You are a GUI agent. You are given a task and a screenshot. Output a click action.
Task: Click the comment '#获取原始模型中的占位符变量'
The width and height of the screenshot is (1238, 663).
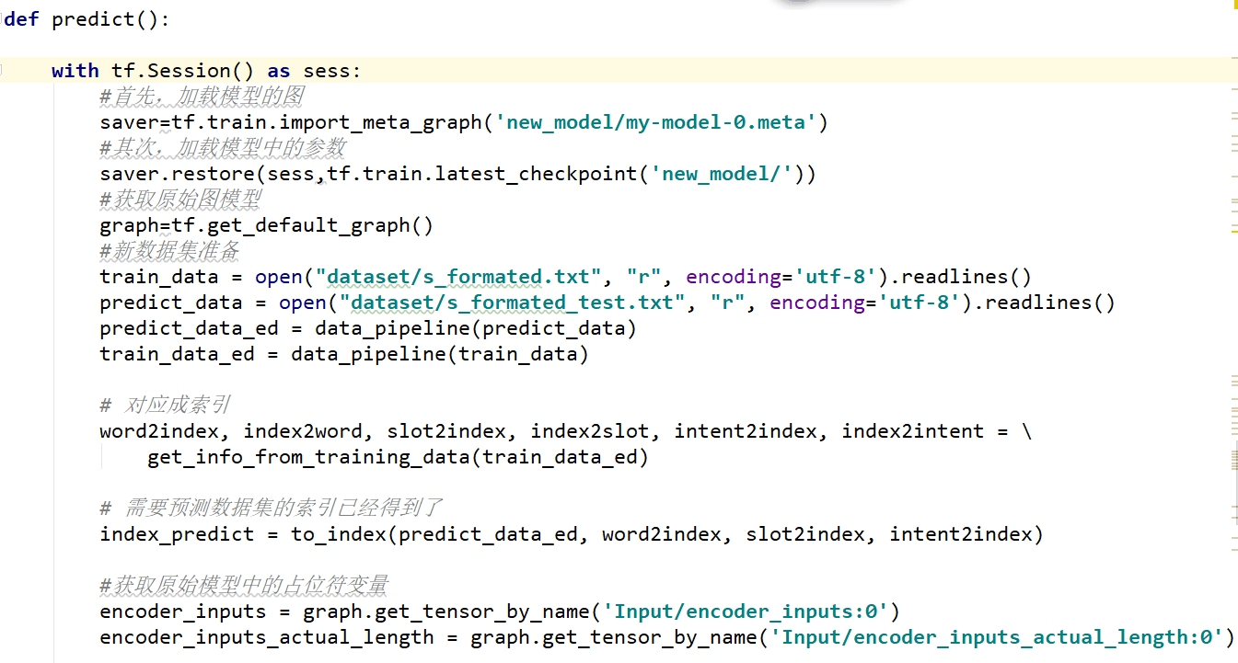point(244,585)
